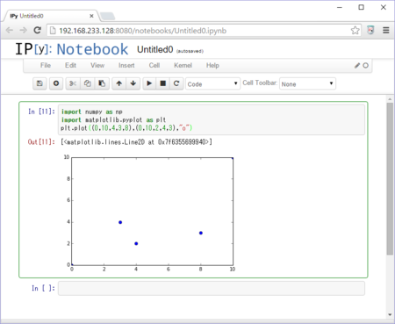Open the File menu

click(x=46, y=65)
